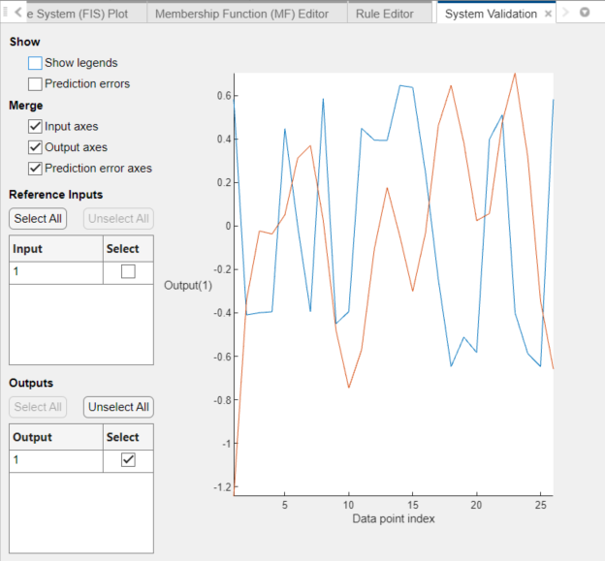Check the Select box for Input 1
605x561 pixels.
tap(128, 271)
